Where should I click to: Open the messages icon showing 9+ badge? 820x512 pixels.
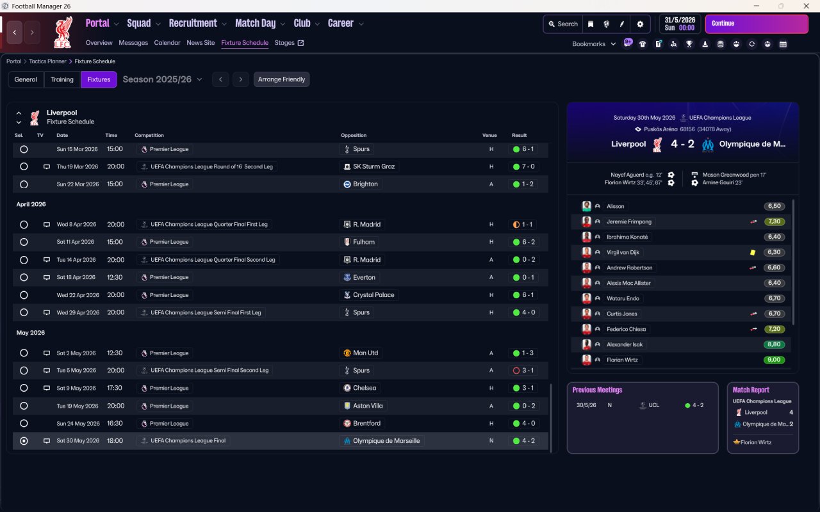pyautogui.click(x=628, y=44)
